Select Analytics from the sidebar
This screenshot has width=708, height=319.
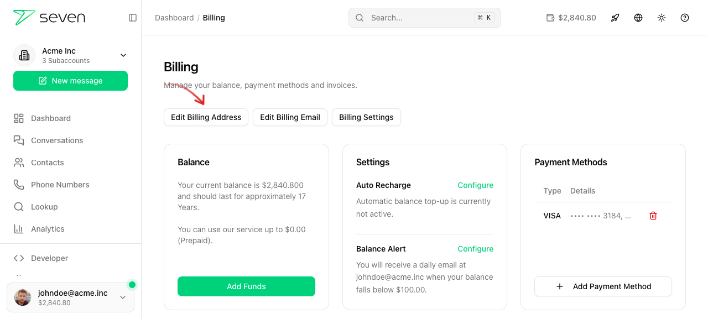pos(48,229)
